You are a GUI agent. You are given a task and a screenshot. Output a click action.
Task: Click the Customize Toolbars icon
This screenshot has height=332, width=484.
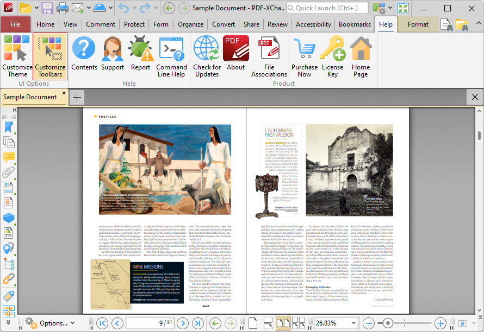pos(50,56)
